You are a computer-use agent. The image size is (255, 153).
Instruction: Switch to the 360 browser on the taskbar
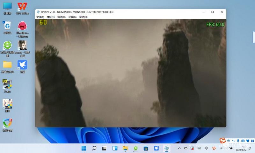[x=136, y=148]
